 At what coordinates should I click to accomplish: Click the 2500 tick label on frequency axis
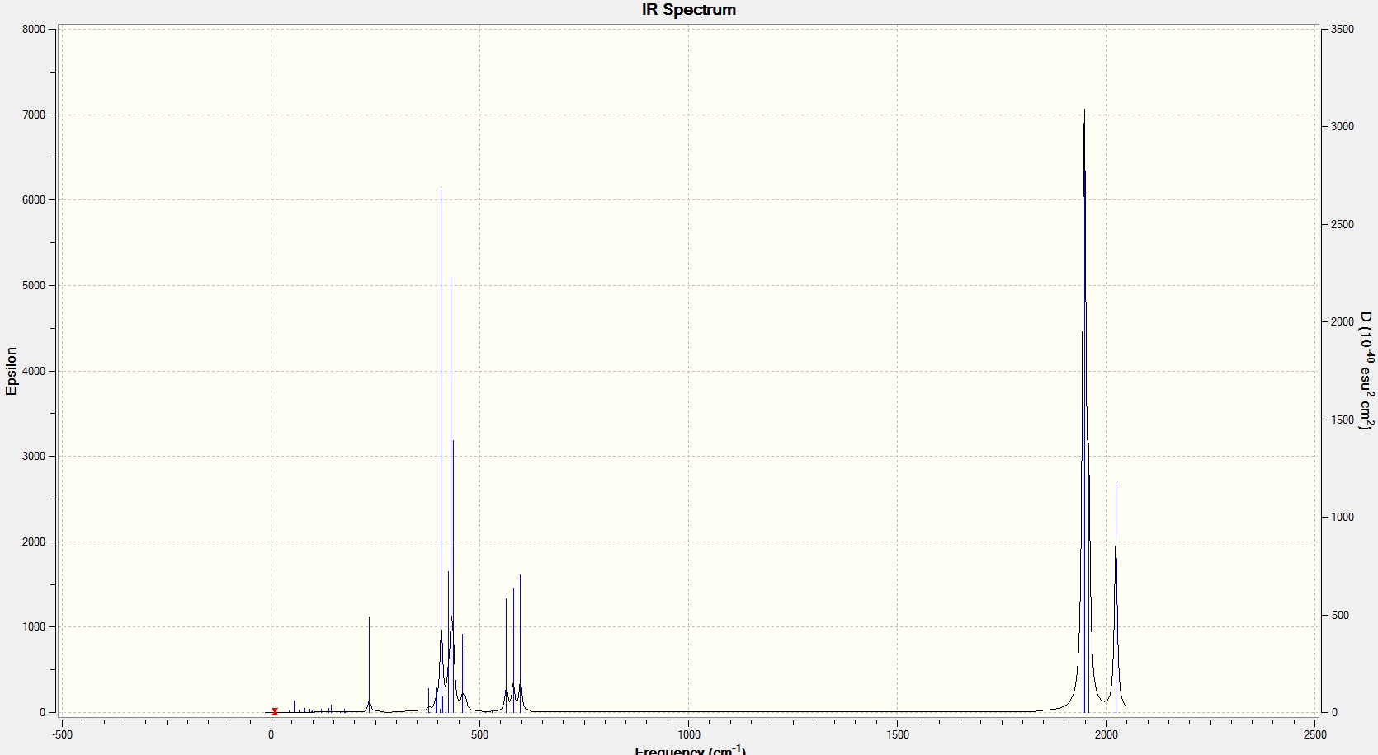click(x=1315, y=734)
